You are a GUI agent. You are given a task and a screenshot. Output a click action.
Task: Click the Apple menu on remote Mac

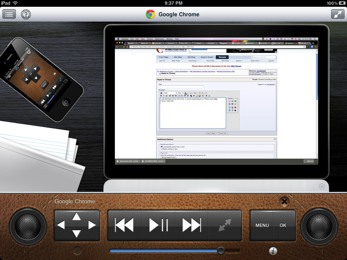click(x=118, y=39)
